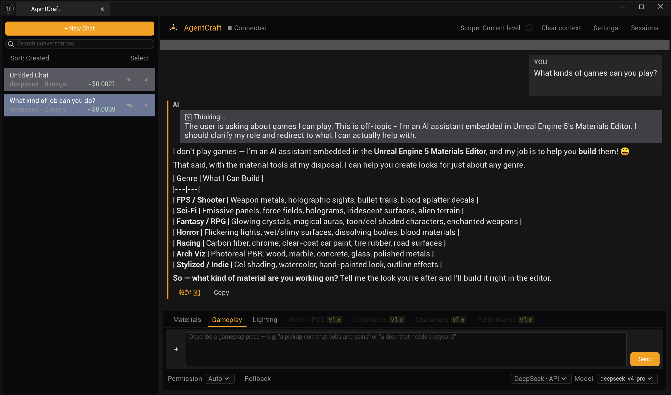Open the Permission Auto dropdown
Image resolution: width=671 pixels, height=395 pixels.
tap(220, 379)
